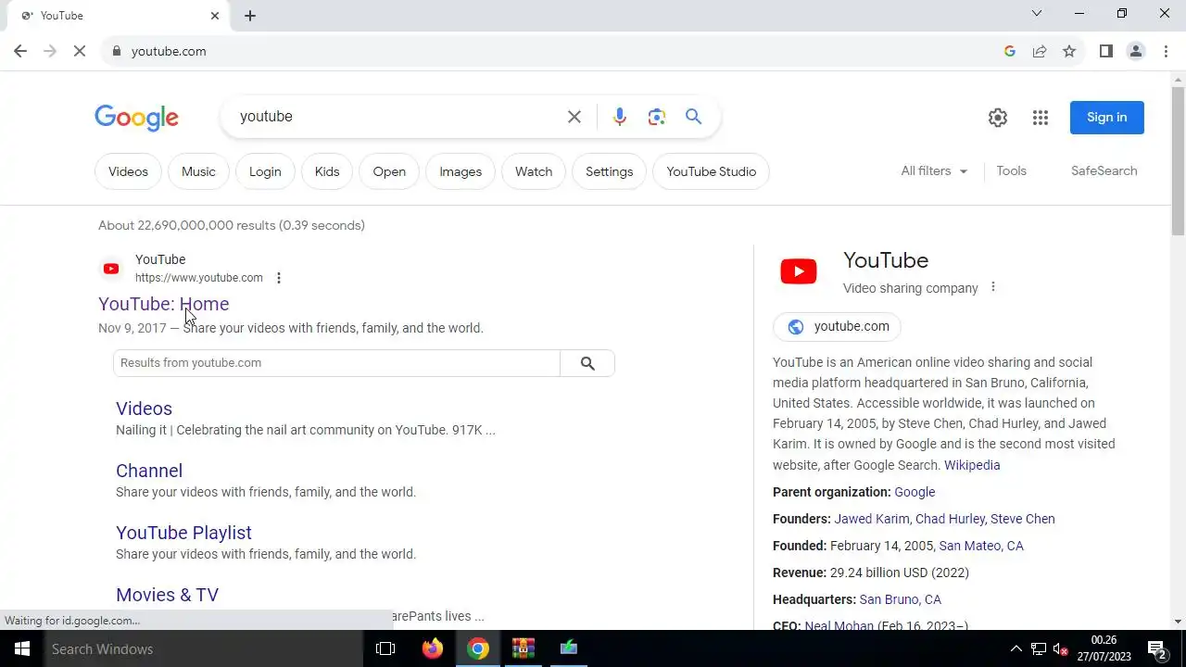Stop loading the page

(x=80, y=51)
